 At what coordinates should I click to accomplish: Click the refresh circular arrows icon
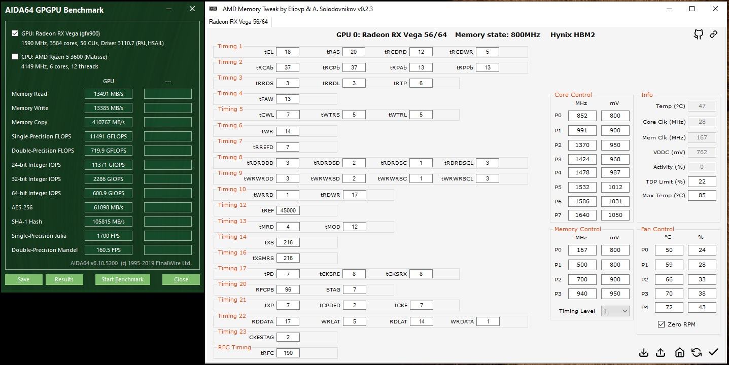coord(697,352)
